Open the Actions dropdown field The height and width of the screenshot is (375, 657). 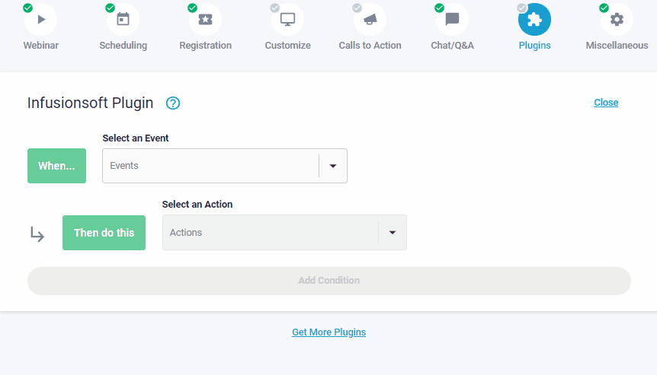point(284,233)
